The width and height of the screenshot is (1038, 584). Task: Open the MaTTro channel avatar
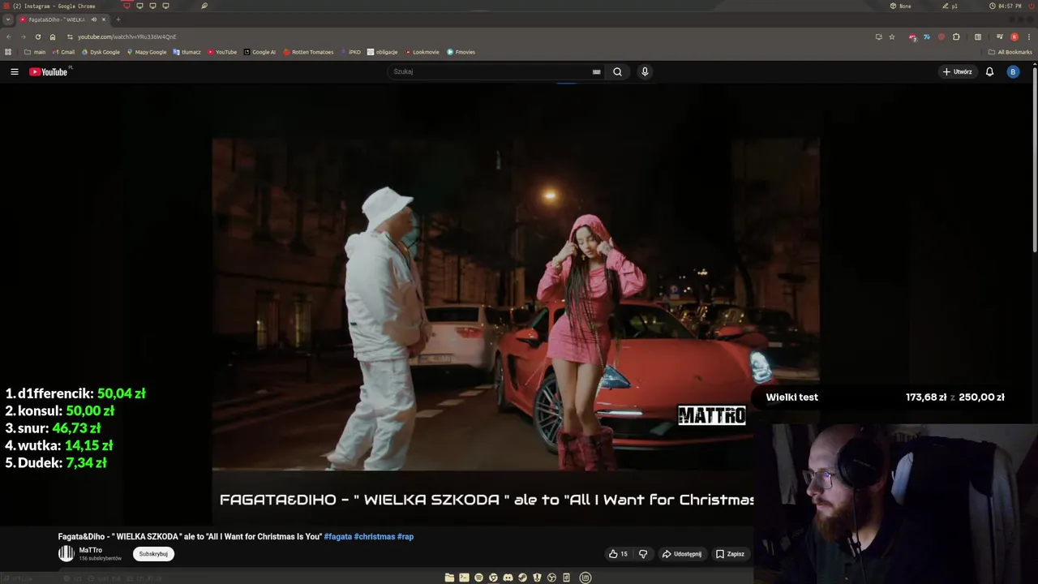[x=66, y=554]
